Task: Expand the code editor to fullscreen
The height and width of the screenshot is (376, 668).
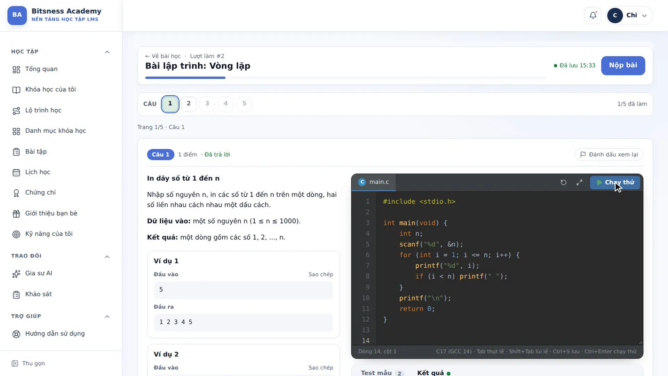Action: (x=579, y=182)
